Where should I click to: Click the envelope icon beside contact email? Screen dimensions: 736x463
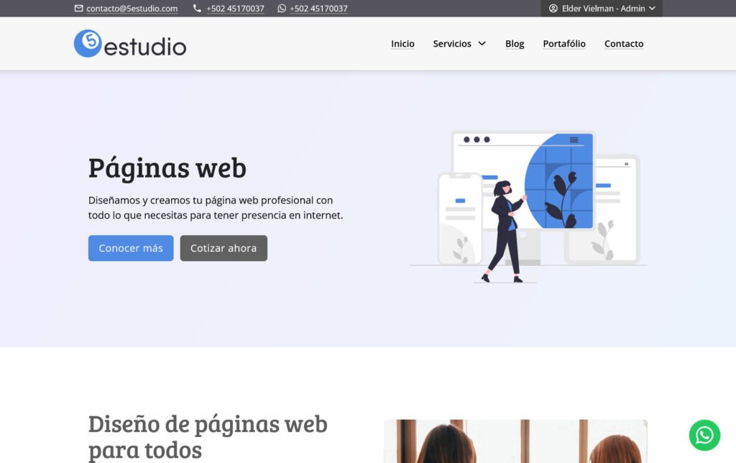tap(79, 8)
